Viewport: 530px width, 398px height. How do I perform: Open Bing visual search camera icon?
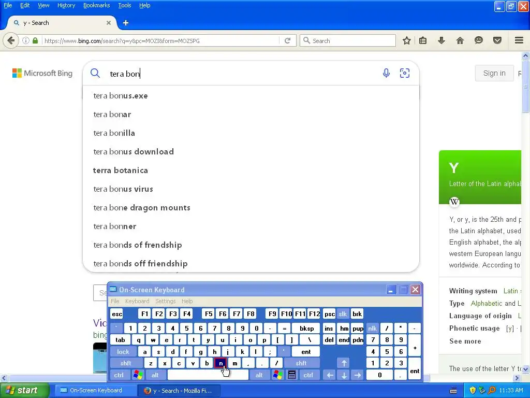[x=405, y=73]
